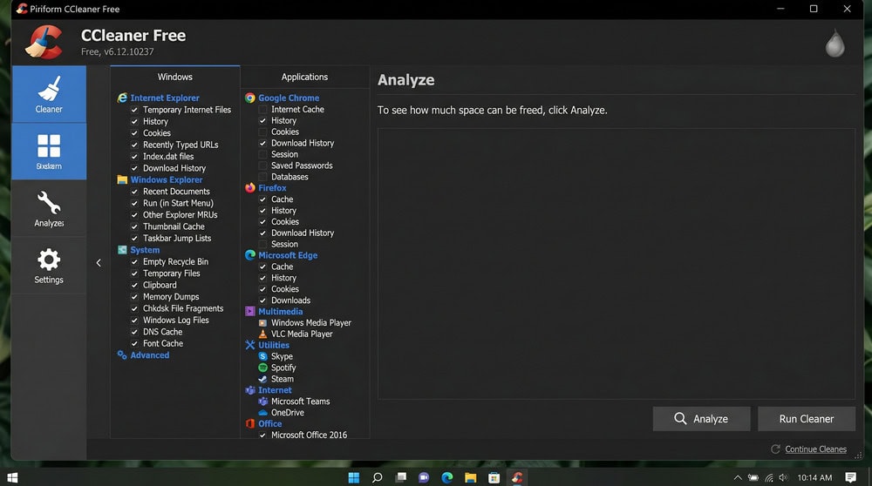Select the Multimedia heading

pyautogui.click(x=280, y=311)
